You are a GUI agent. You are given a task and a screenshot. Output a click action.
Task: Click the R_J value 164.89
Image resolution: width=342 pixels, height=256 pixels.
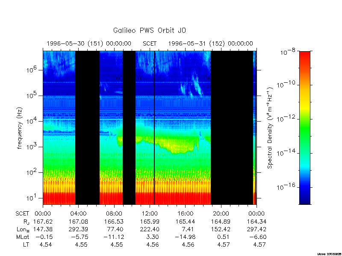[221, 221]
